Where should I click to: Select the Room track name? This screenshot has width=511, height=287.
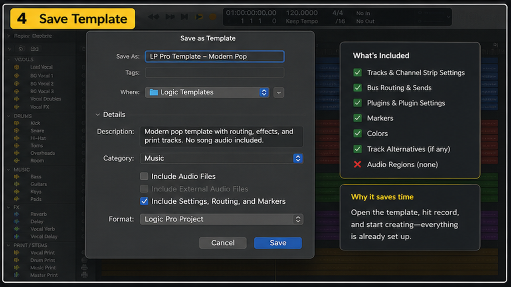coord(37,161)
